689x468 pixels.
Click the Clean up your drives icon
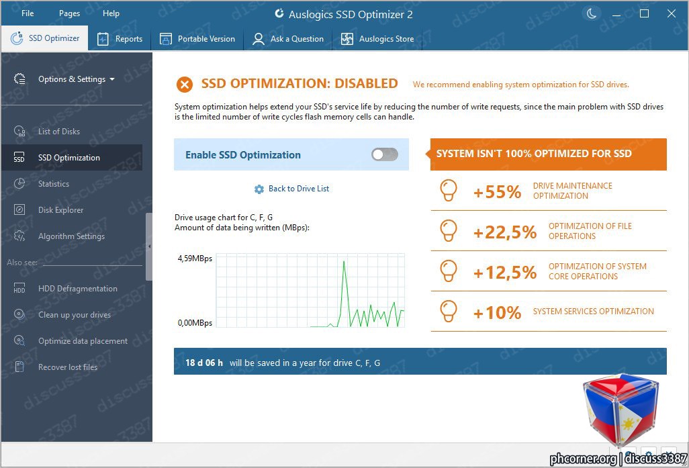pos(19,314)
